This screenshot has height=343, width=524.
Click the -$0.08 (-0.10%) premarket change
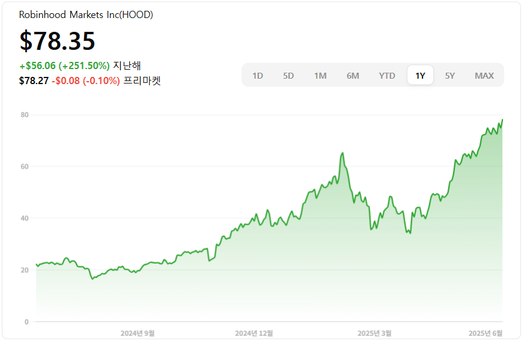click(x=86, y=80)
